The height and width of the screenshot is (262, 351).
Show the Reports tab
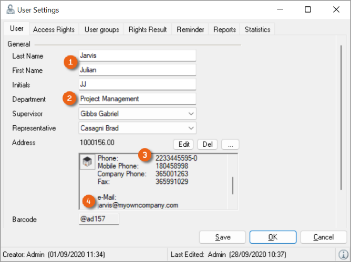(224, 29)
